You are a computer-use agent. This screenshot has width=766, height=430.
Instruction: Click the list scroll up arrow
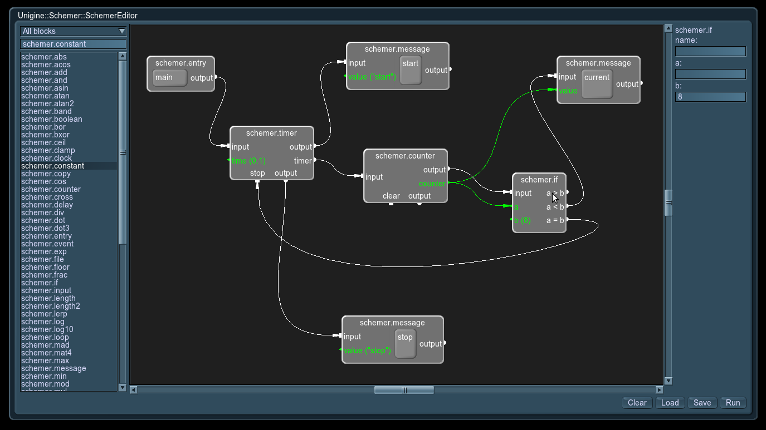click(x=123, y=56)
